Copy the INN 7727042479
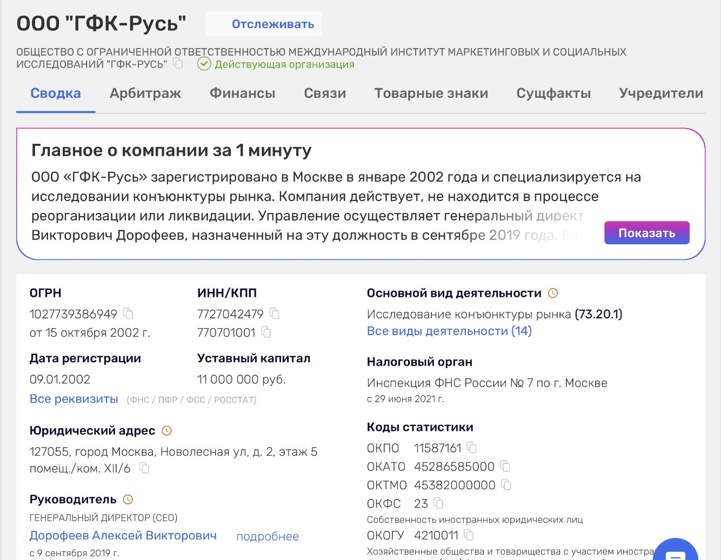 (275, 314)
